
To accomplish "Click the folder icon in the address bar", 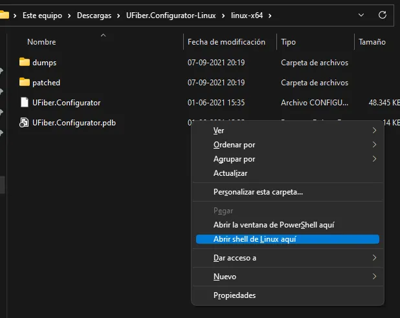I will click(4, 15).
